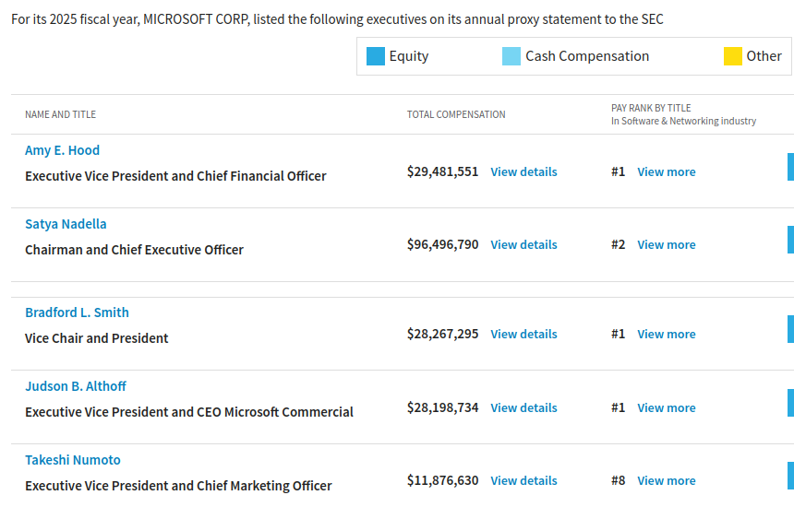Open Takeshi Numoto's profile link

[x=73, y=460]
